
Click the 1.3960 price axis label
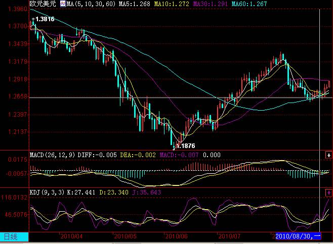click(x=18, y=9)
